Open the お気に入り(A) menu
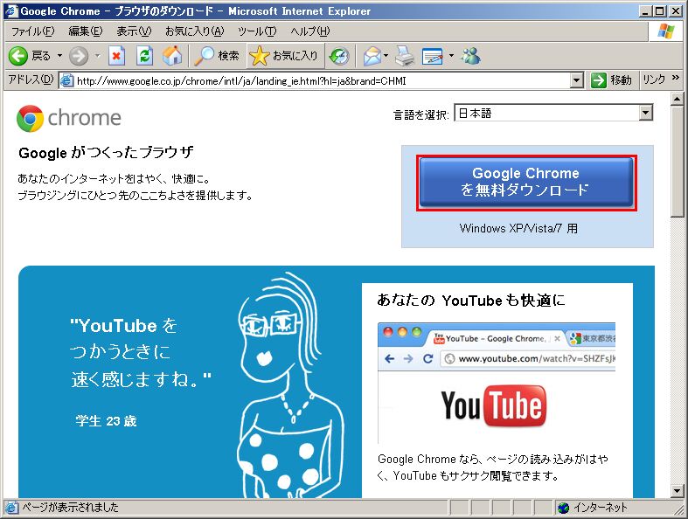The width and height of the screenshot is (688, 519). click(x=194, y=31)
